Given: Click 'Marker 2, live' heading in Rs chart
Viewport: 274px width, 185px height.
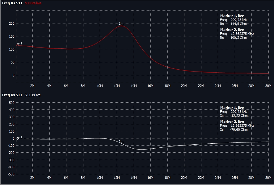Looking at the screenshot, I should click(x=232, y=30).
